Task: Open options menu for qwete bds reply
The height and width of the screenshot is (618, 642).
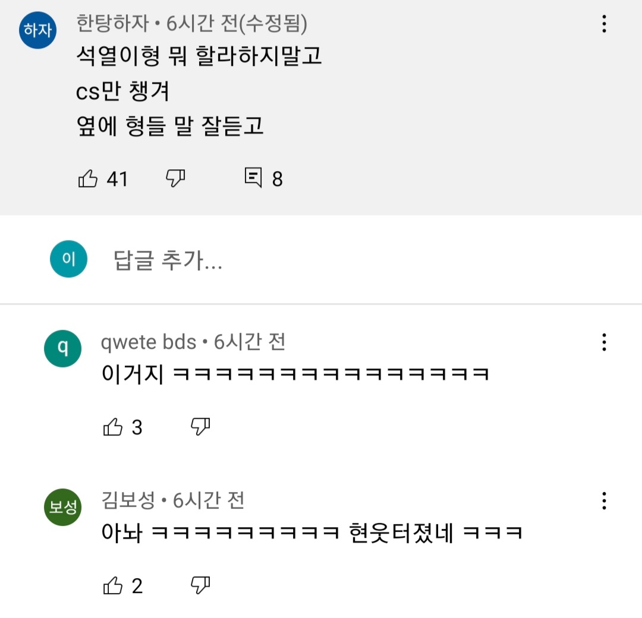Action: [604, 342]
